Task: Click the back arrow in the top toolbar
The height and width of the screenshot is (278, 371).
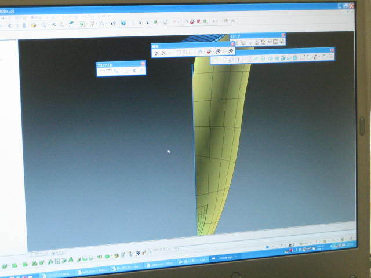Action: (x=10, y=25)
